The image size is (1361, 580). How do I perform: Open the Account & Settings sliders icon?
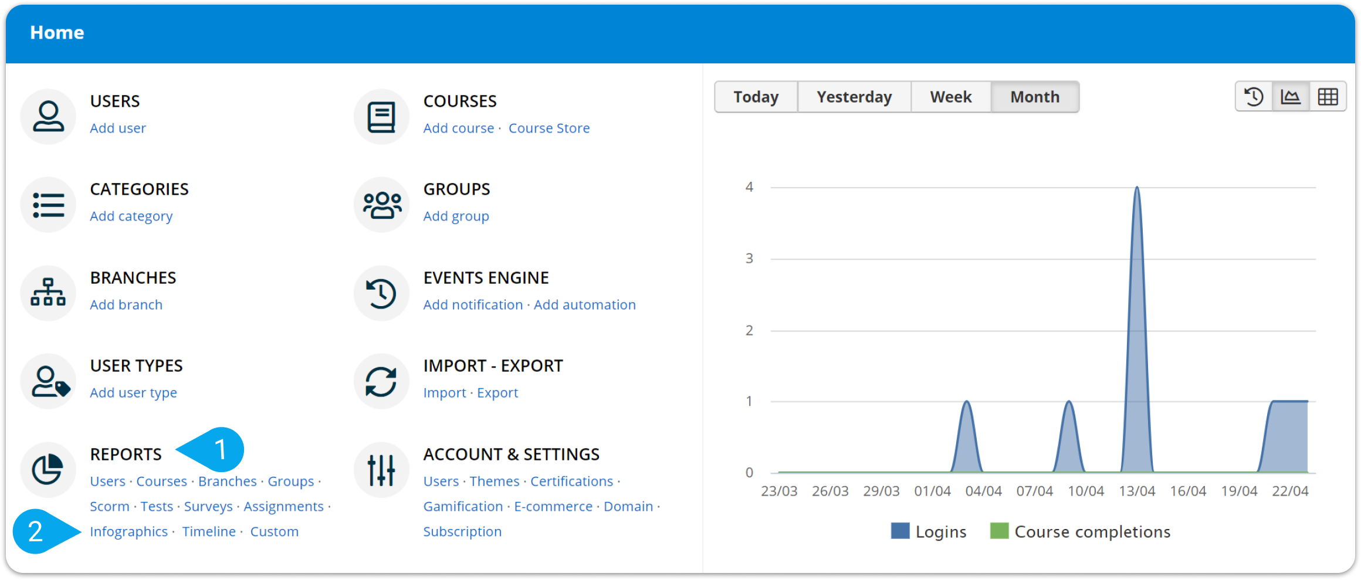pyautogui.click(x=381, y=470)
